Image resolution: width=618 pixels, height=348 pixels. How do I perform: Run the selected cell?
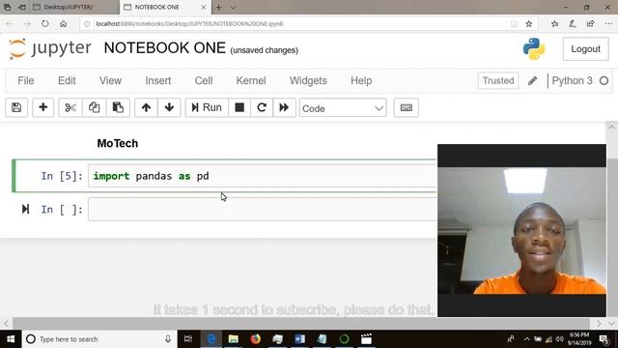207,107
